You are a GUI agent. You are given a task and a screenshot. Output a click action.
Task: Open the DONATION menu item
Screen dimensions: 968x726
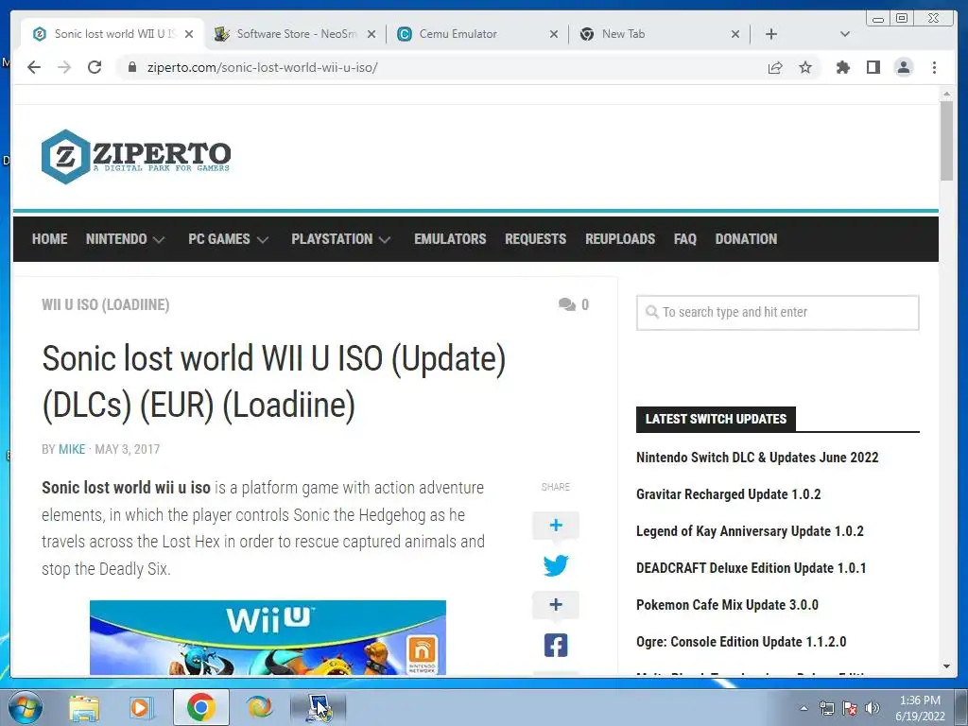746,239
